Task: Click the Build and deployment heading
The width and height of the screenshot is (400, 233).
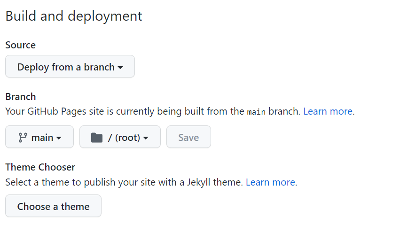Action: click(74, 16)
